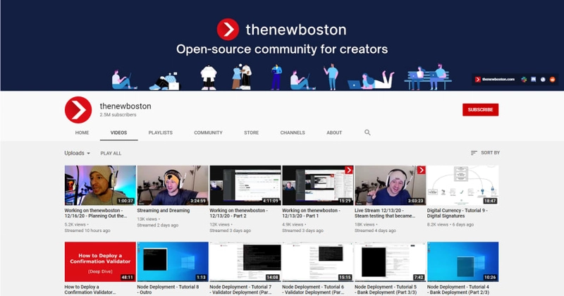The height and width of the screenshot is (296, 564).
Task: Open the 14:08 Tutorial 7 thumbnail
Action: coord(245,262)
